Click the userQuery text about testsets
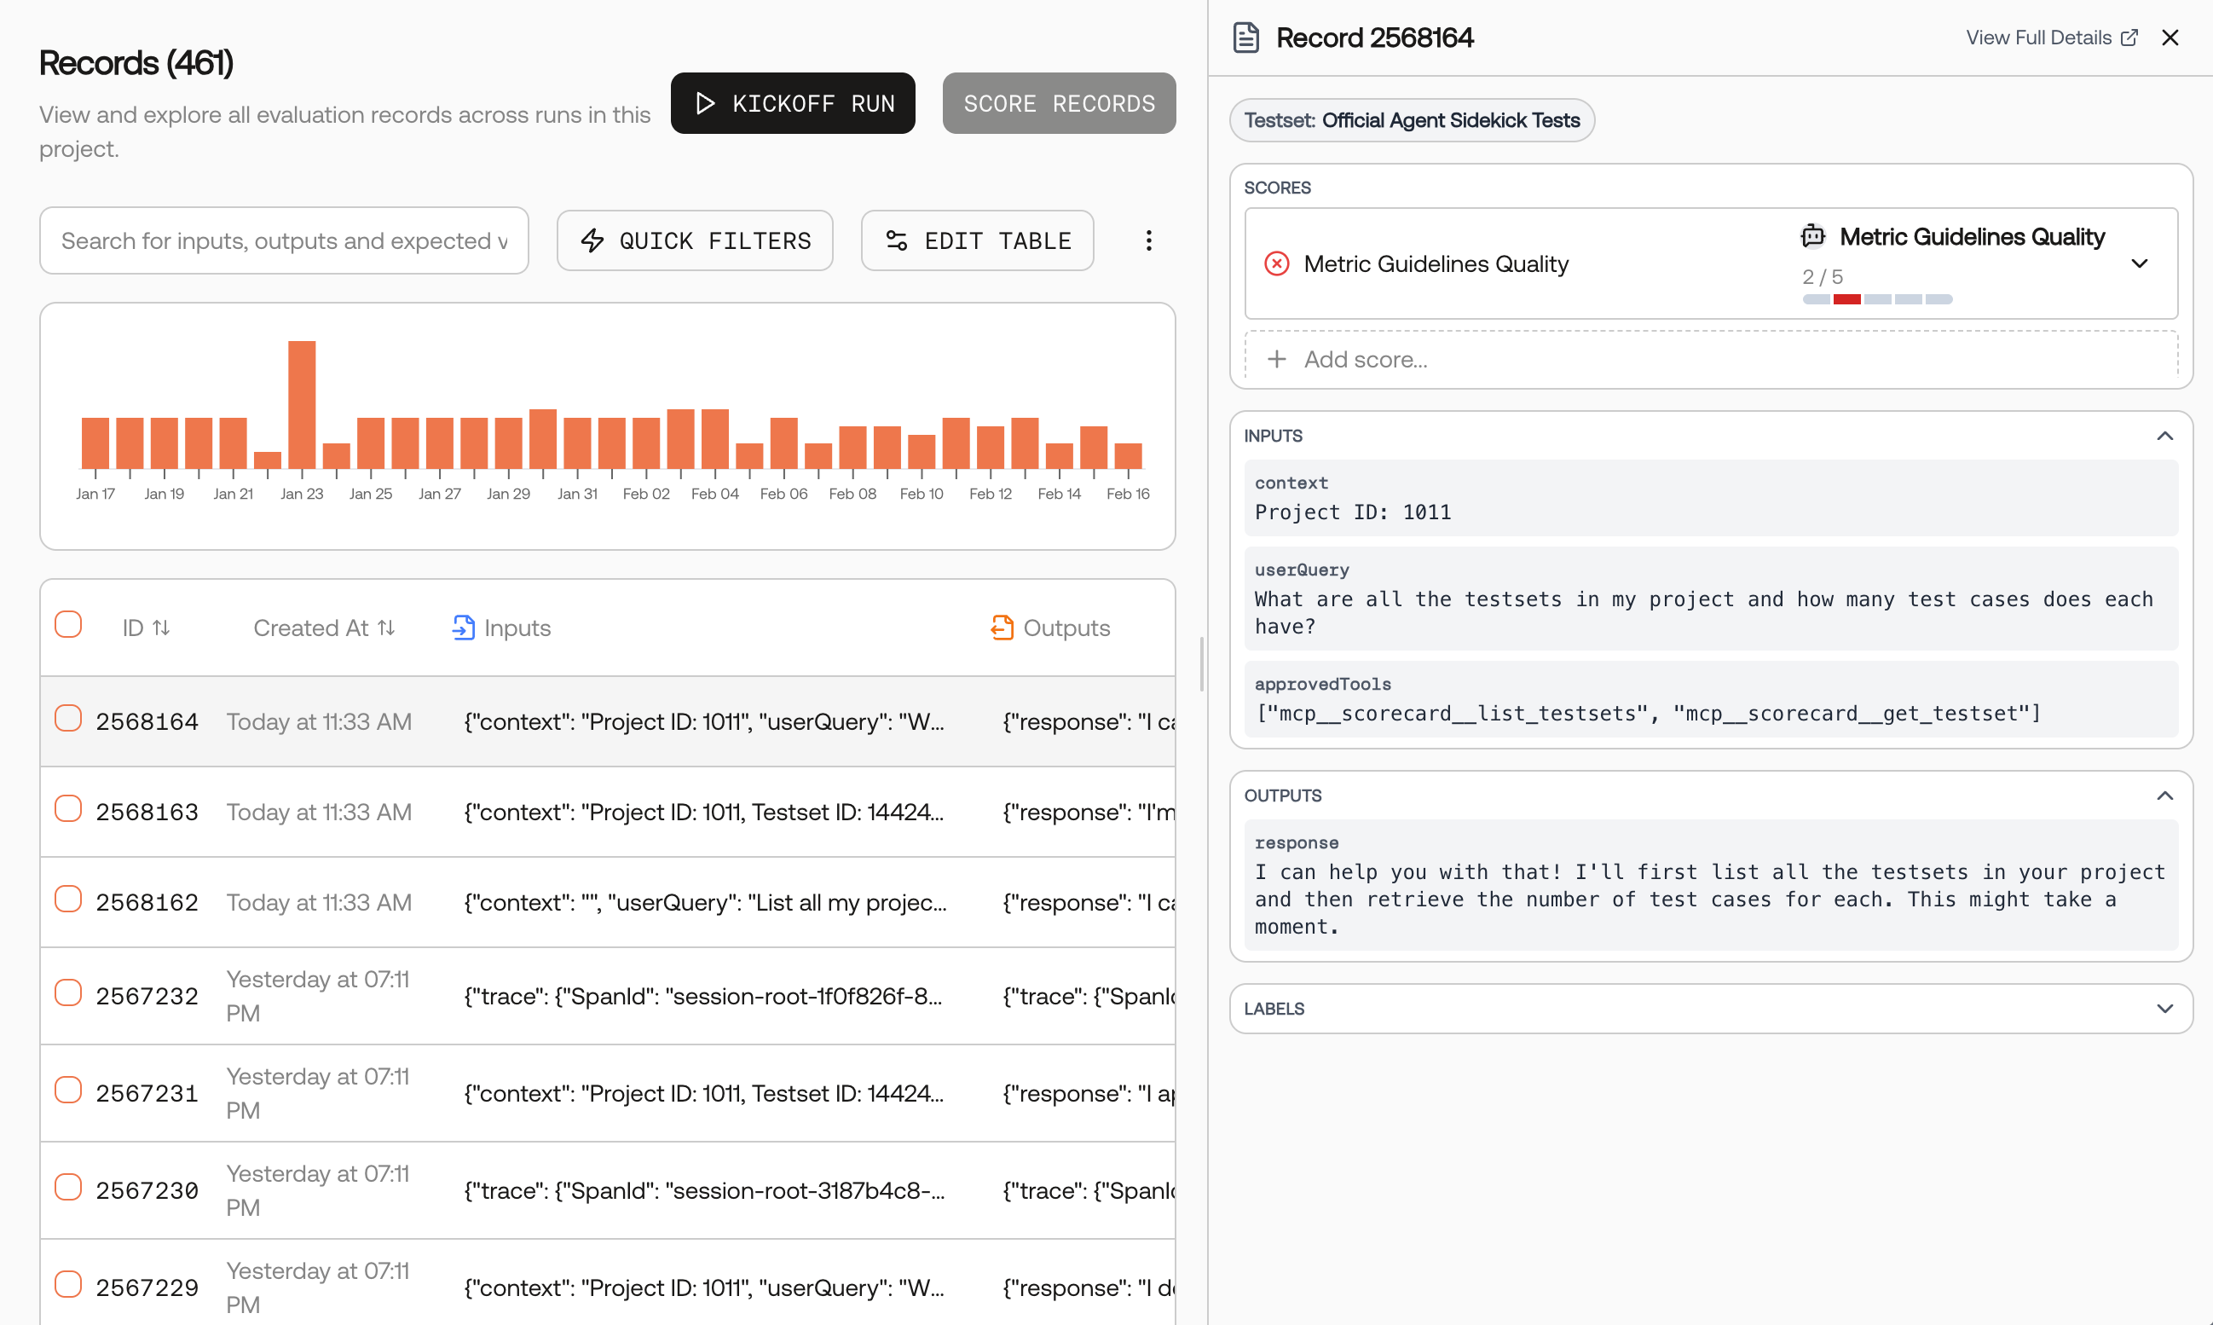Image resolution: width=2213 pixels, height=1325 pixels. coord(1703,612)
